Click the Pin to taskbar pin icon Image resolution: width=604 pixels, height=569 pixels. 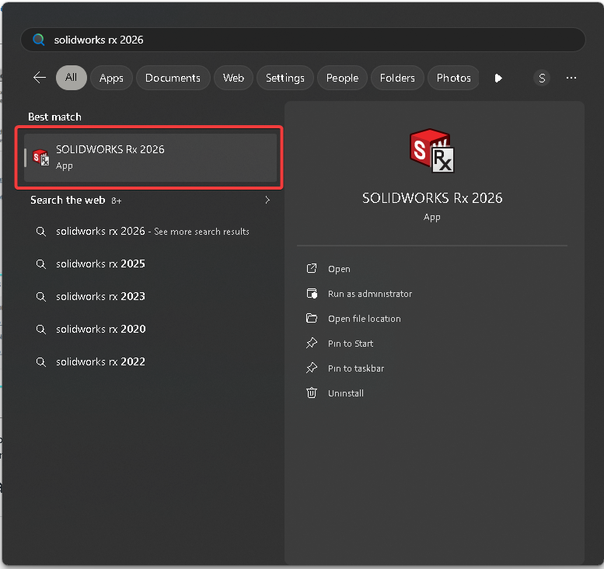point(312,368)
